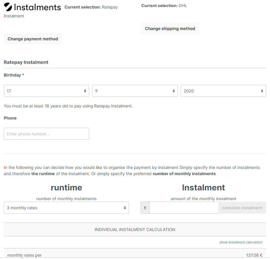Click the monthly instalment amount input field

tap(184, 208)
